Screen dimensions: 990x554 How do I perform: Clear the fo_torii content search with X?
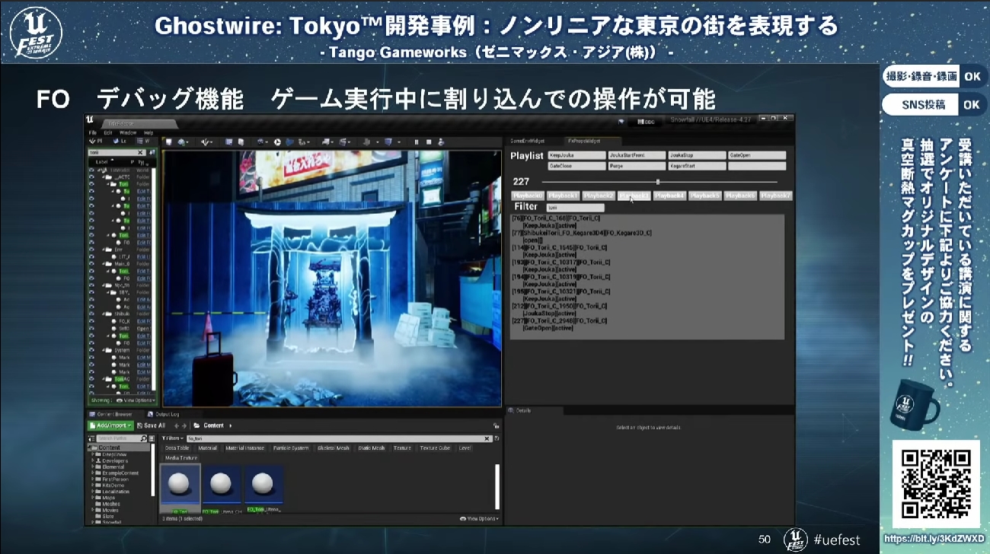(x=488, y=439)
